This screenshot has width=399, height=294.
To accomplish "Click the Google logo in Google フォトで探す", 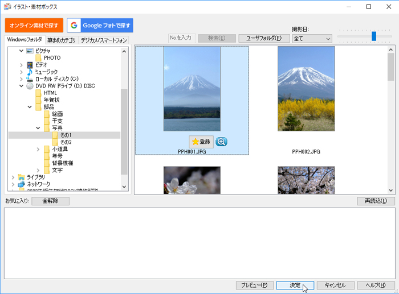I will (74, 26).
